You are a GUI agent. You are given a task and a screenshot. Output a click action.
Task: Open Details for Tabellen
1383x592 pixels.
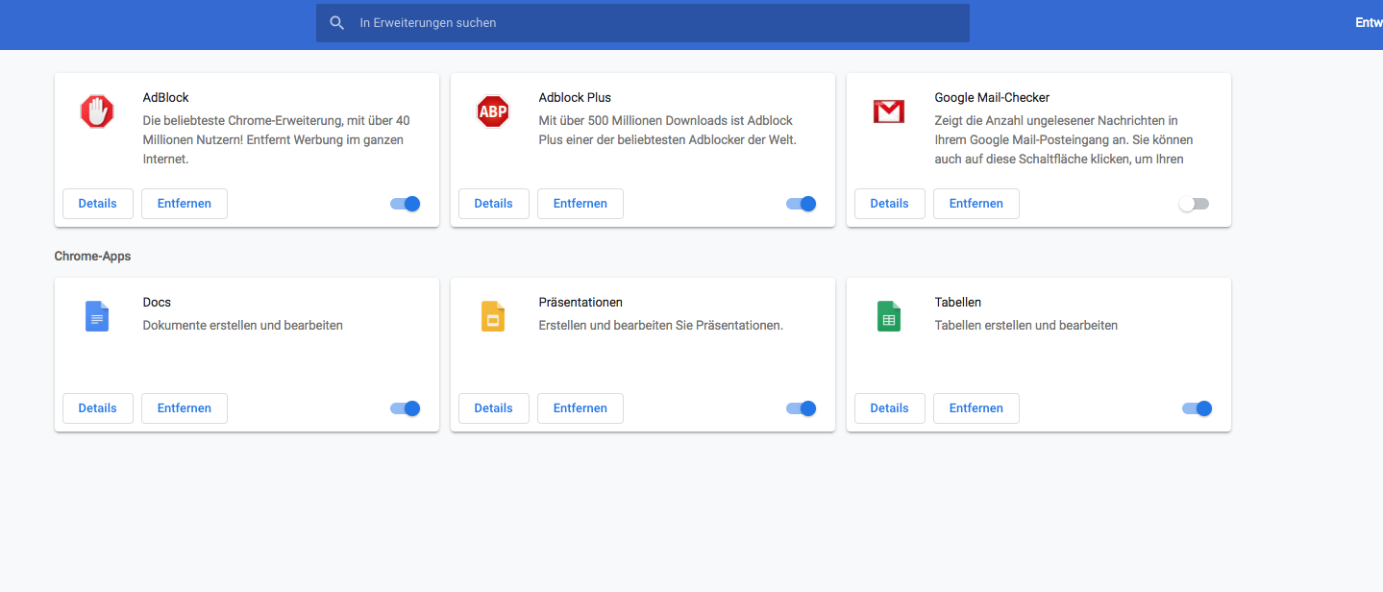click(890, 408)
